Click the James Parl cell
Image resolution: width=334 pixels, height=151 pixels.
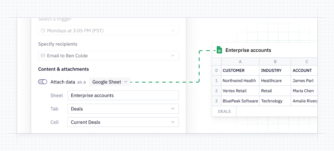pos(304,81)
